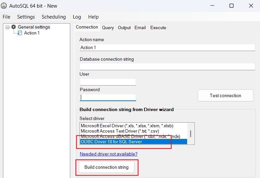Open the Scheduling menu

[x=54, y=17]
